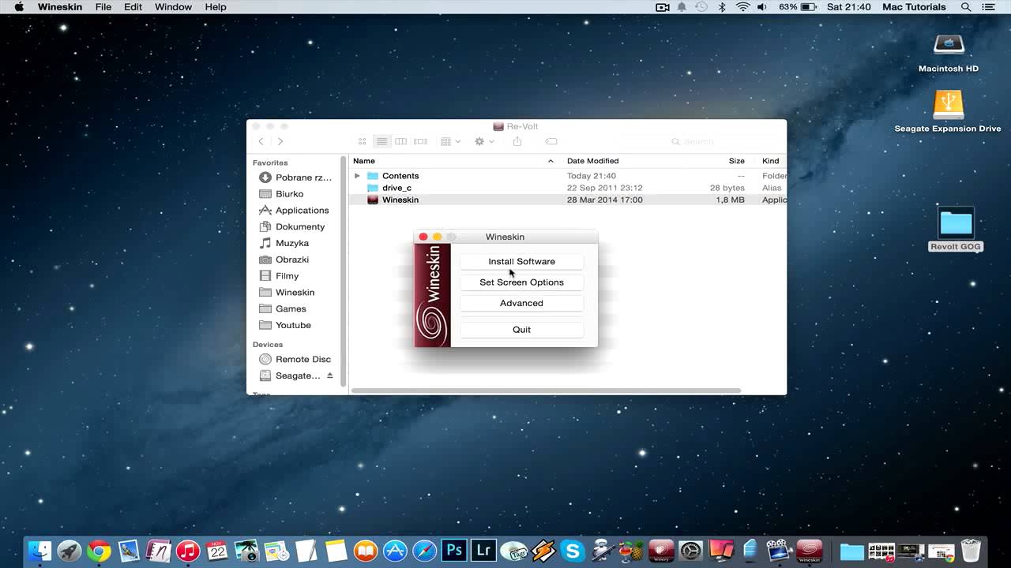Select the Contents folder row
This screenshot has height=568, width=1011.
pyautogui.click(x=568, y=176)
